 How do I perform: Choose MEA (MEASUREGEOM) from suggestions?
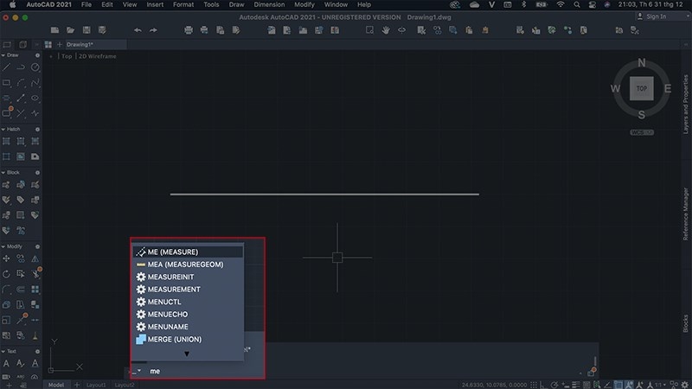click(x=188, y=265)
